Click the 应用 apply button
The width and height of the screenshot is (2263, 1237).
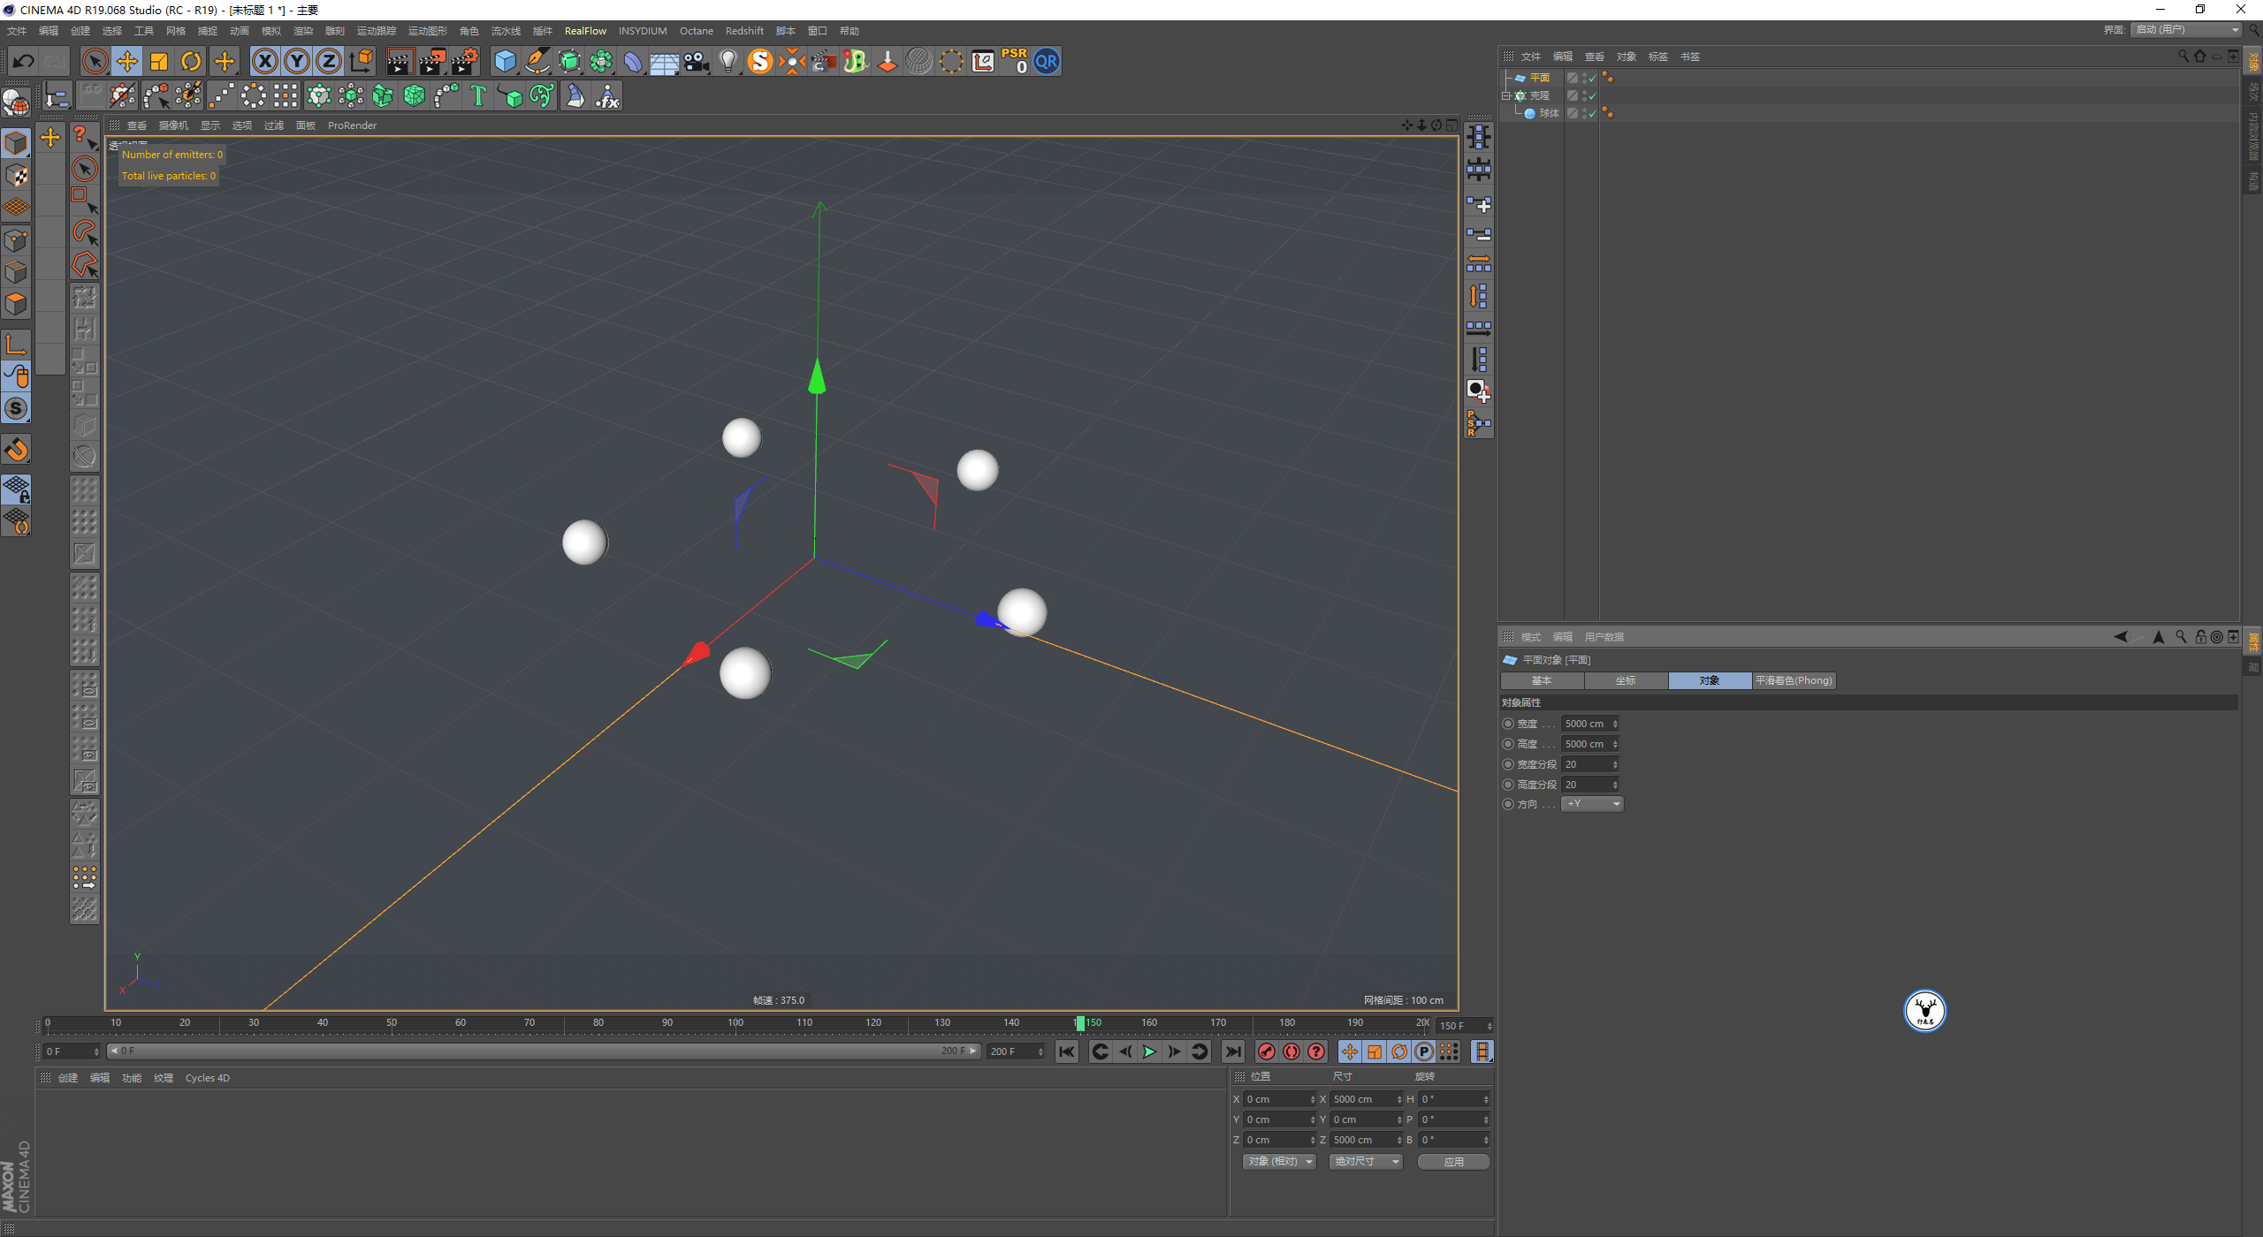(1453, 1162)
